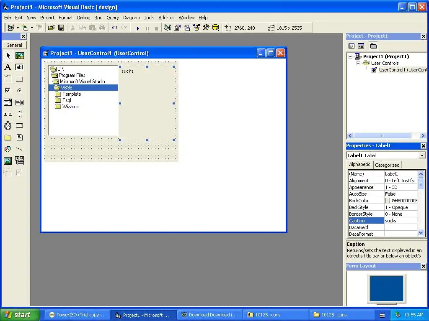Open Form Layout Window from toolbar
Screen dimensions: 429x321
(187, 28)
